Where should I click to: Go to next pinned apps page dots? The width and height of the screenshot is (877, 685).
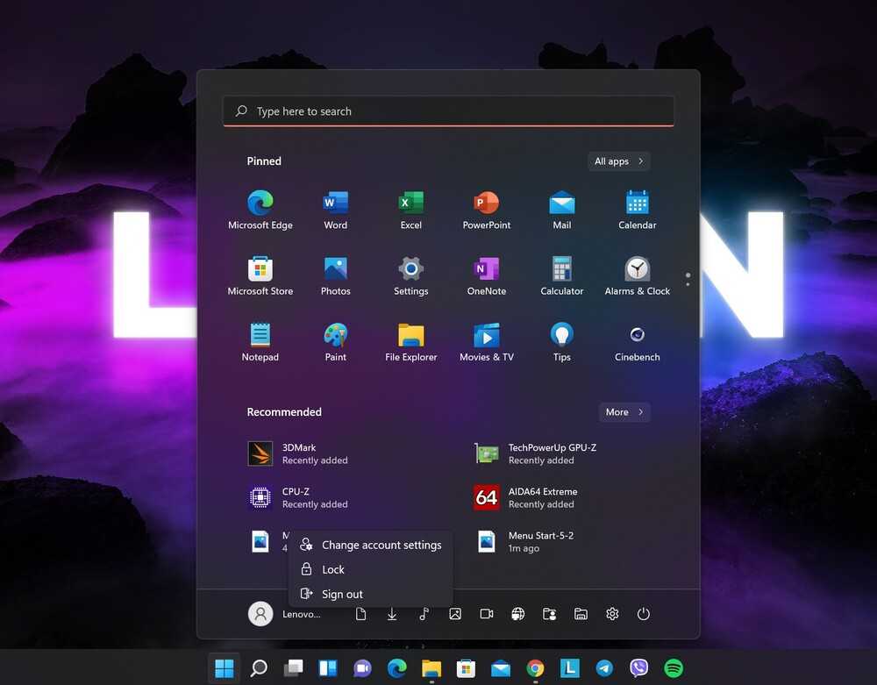(x=688, y=280)
